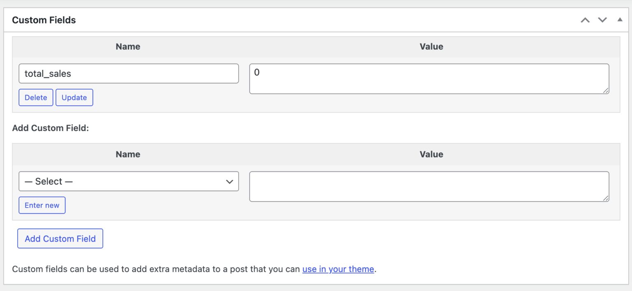Click the Select dropdown chevron arrow
Screen dimensions: 632x291
230,181
